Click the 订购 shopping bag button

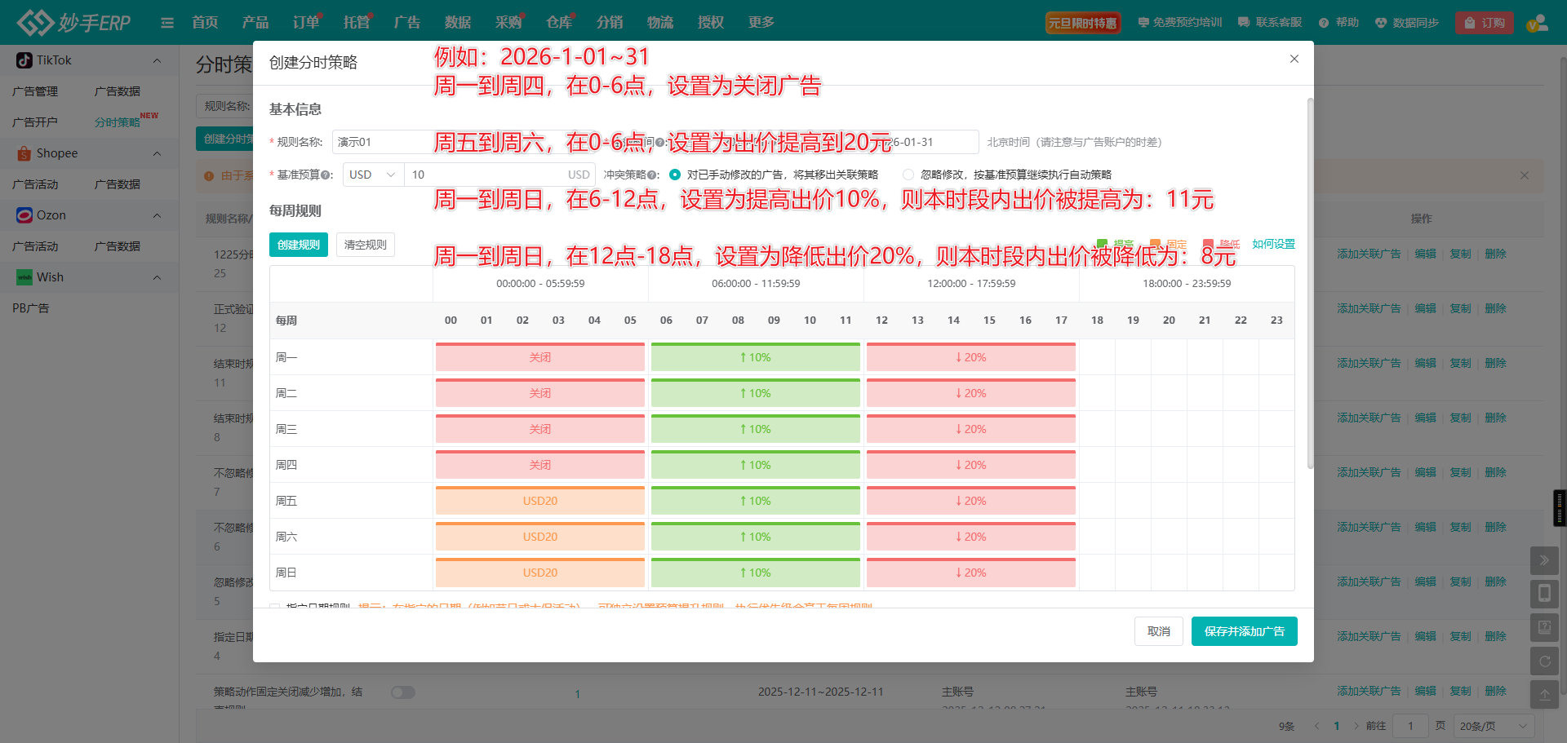tap(1485, 23)
